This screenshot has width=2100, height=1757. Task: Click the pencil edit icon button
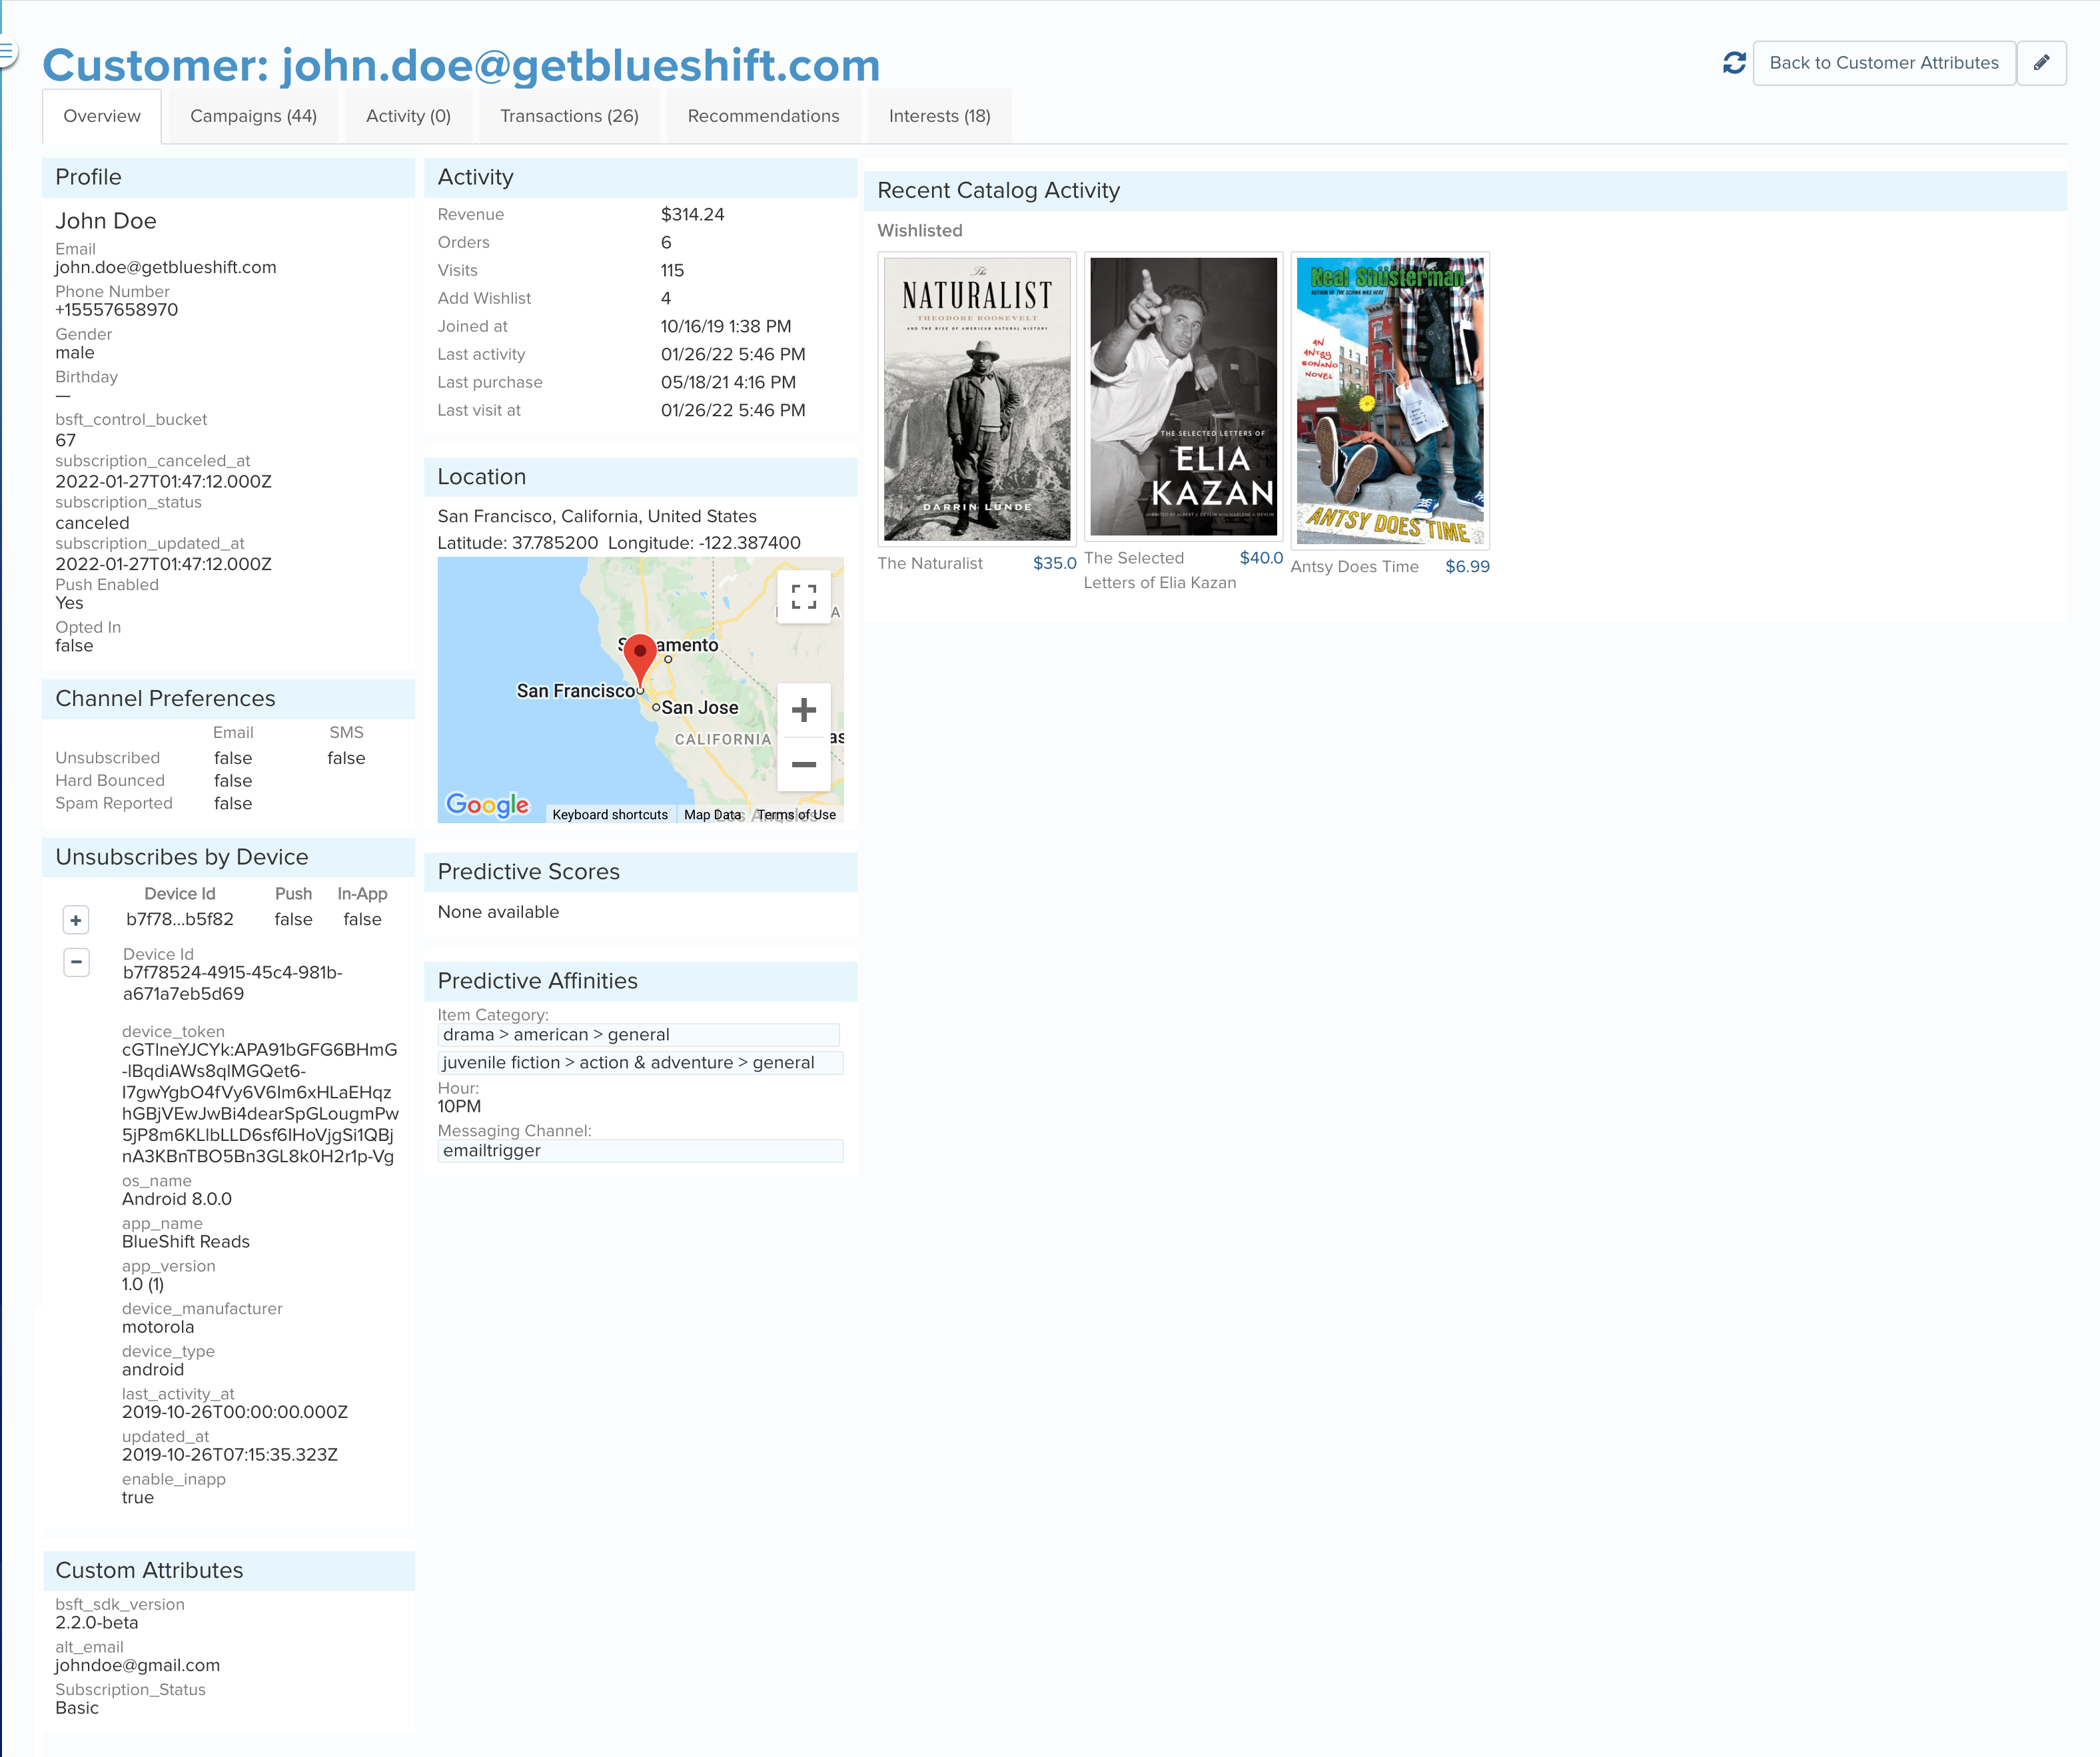point(2041,63)
